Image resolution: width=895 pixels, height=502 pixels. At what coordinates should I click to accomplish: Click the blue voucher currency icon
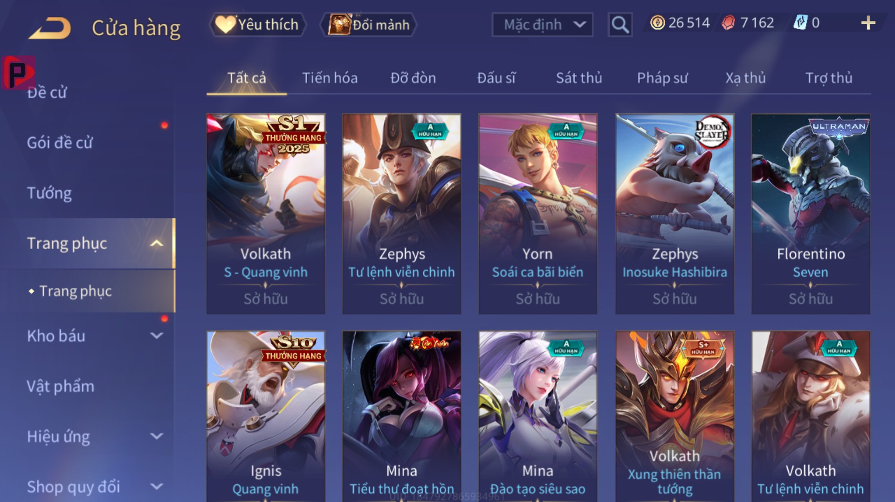[x=800, y=23]
